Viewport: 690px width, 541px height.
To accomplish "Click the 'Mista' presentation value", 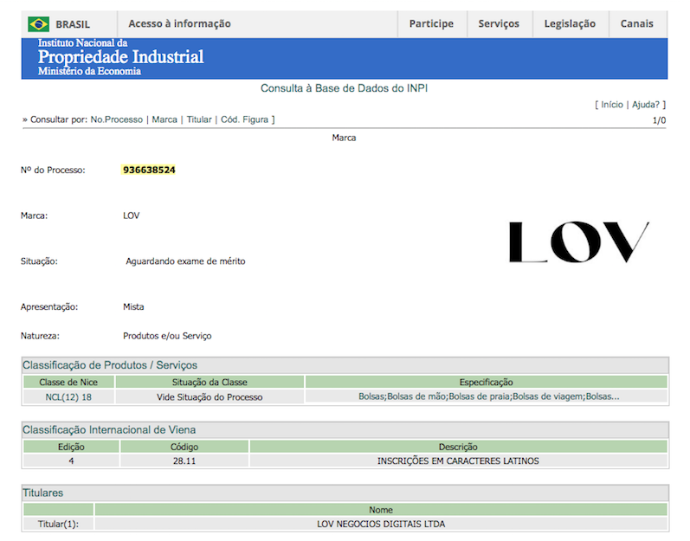I will [133, 307].
